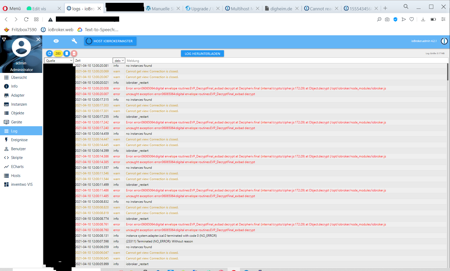Open Benutzer in sidebar

click(x=21, y=149)
